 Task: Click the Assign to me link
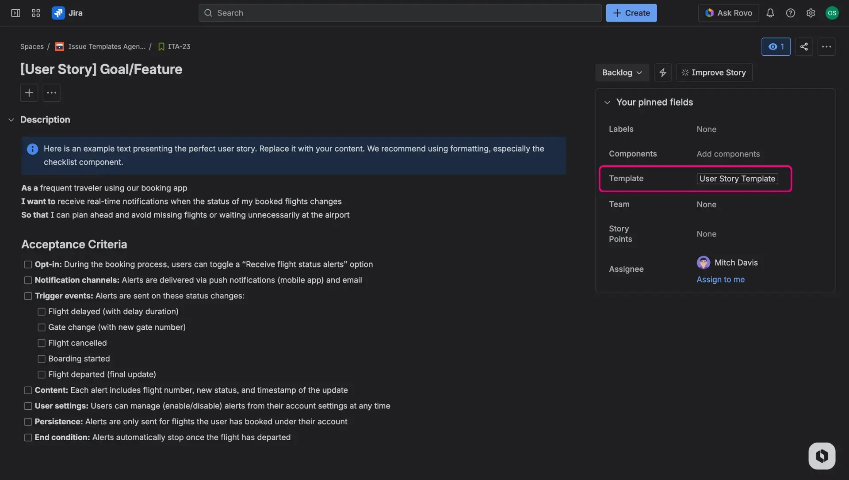(x=720, y=279)
